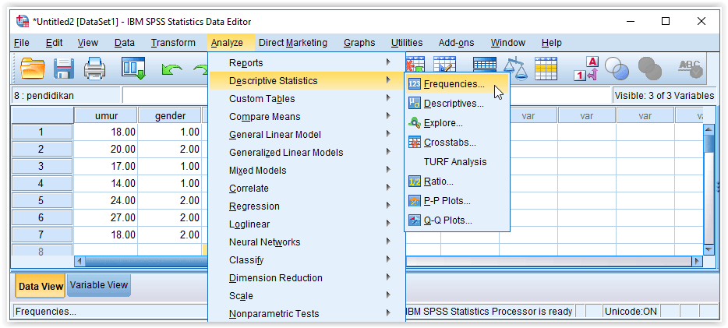Open the Edit menu

click(x=54, y=43)
